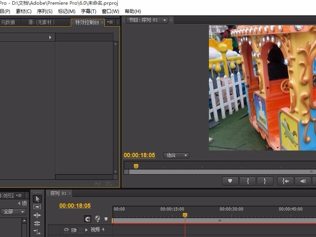Image resolution: width=316 pixels, height=237 pixels.
Task: Click the timeline playhead marker
Action: tap(185, 215)
